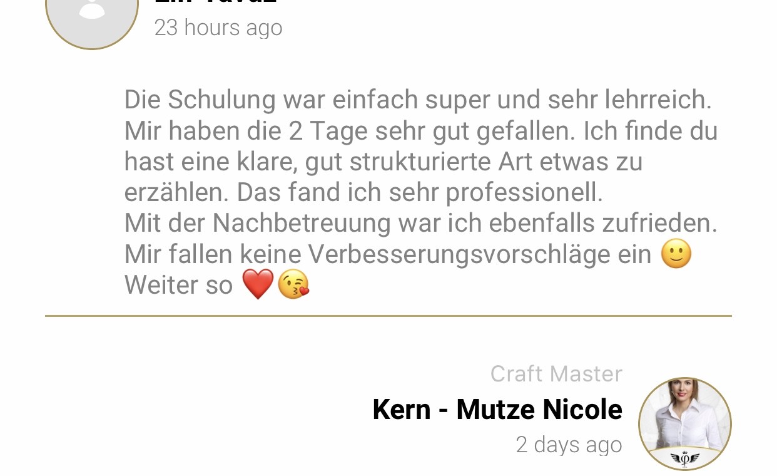Click the kissing face emoji
777x476 pixels.
pyautogui.click(x=293, y=285)
